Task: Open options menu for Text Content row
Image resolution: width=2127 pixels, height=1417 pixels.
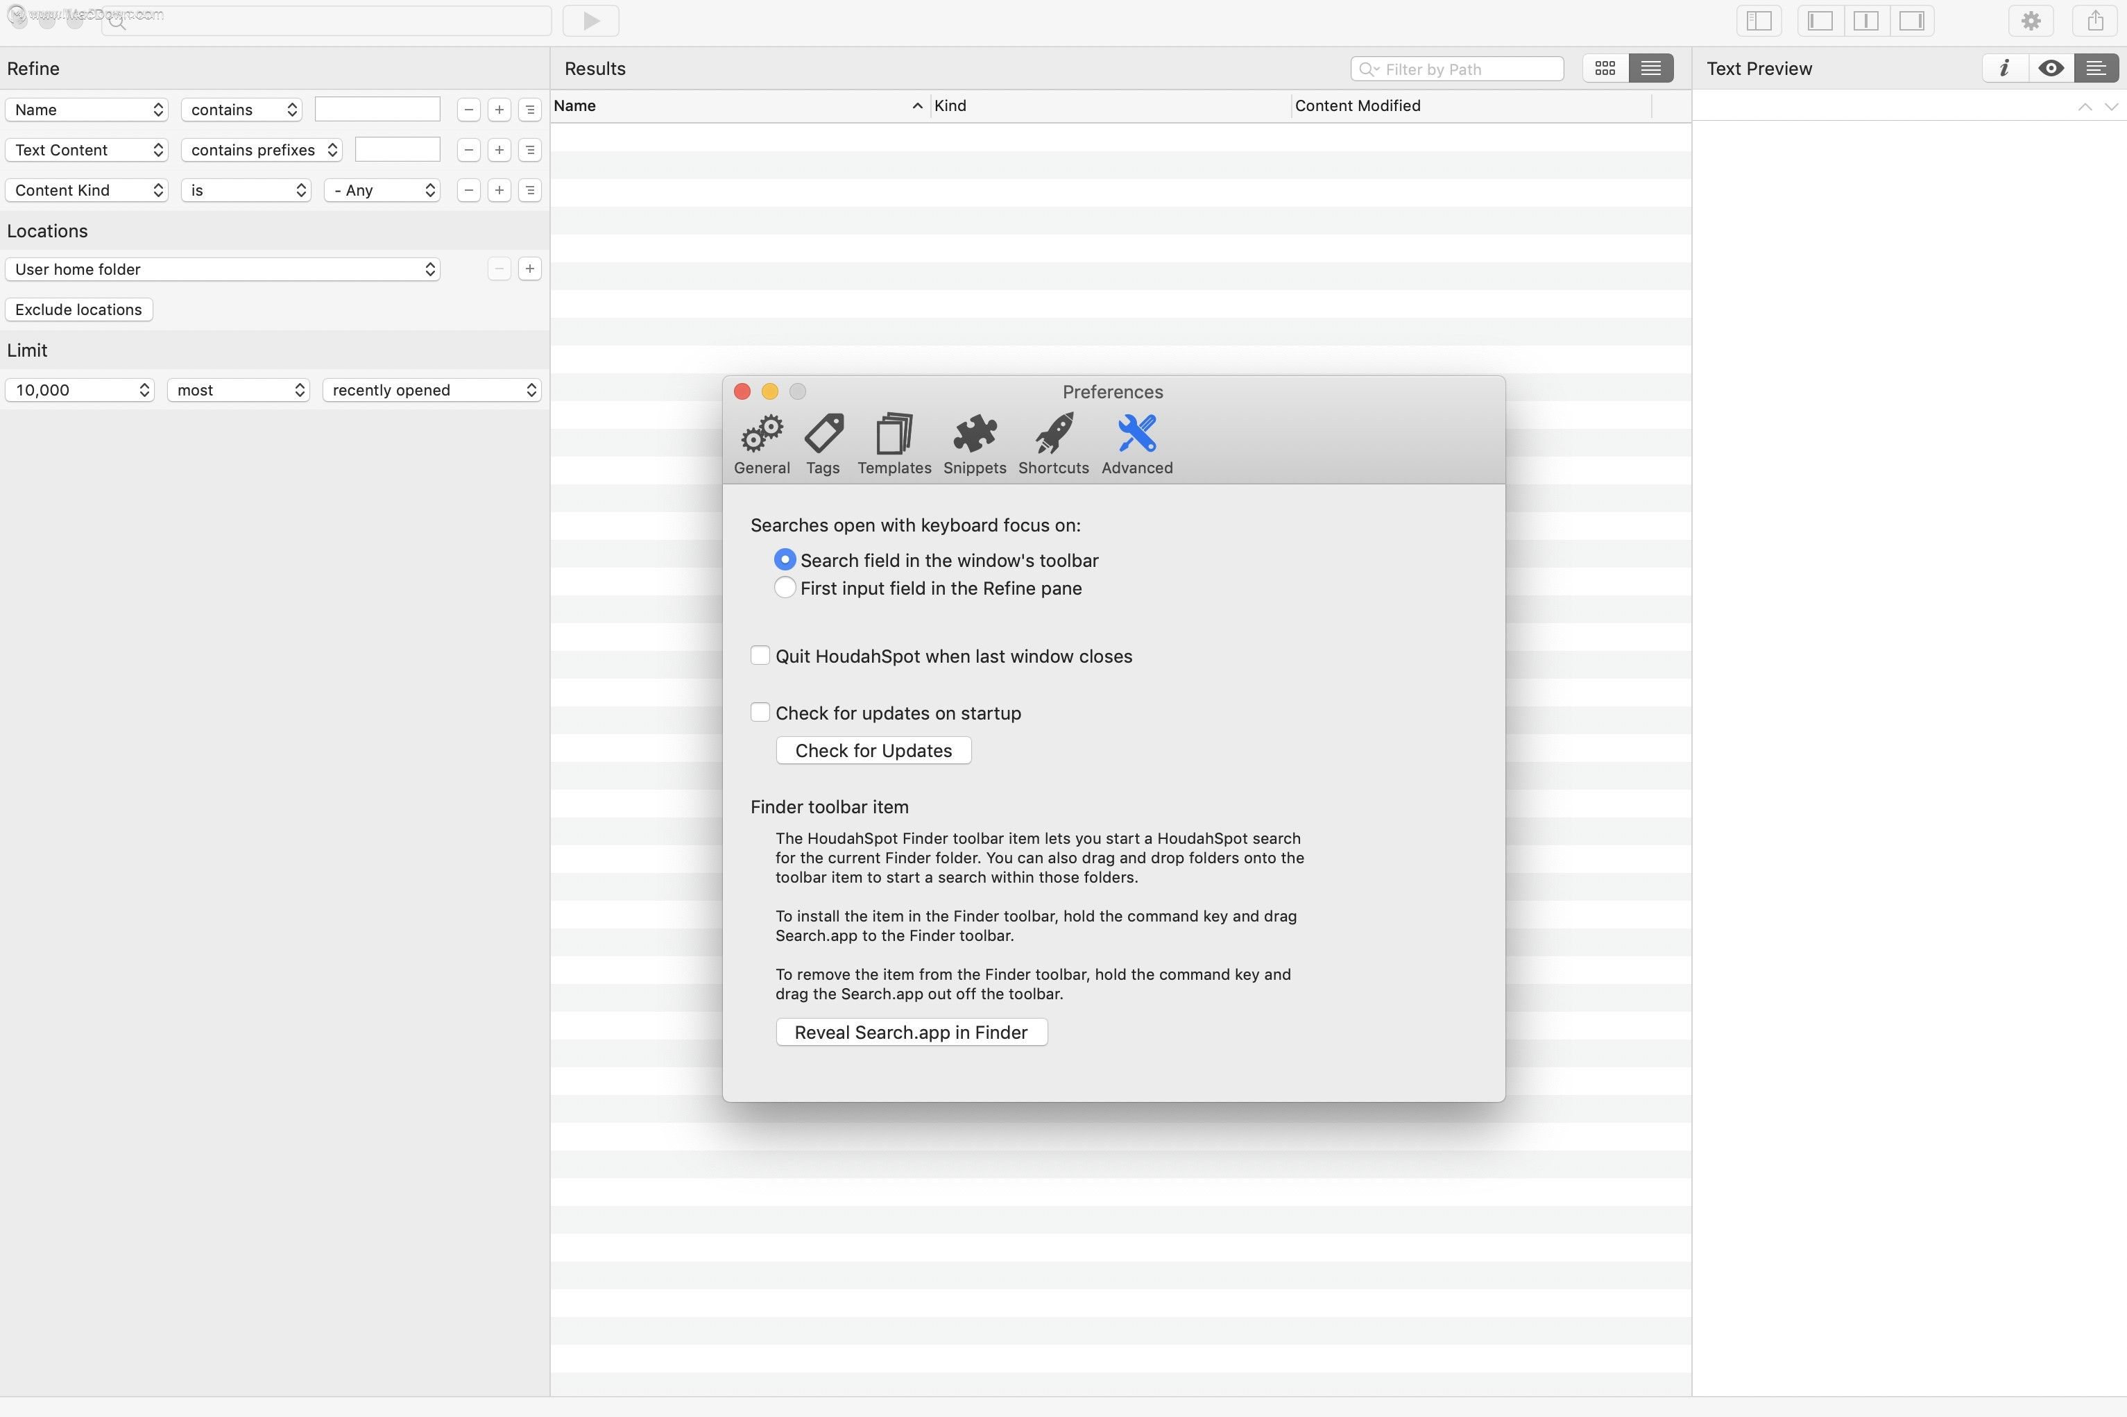Action: coord(529,150)
